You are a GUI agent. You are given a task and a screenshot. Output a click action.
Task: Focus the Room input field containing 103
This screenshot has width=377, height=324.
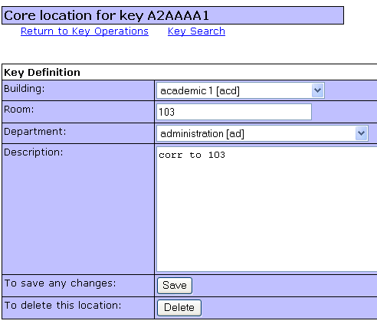(x=234, y=112)
